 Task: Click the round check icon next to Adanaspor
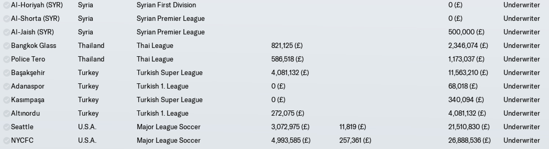7,86
